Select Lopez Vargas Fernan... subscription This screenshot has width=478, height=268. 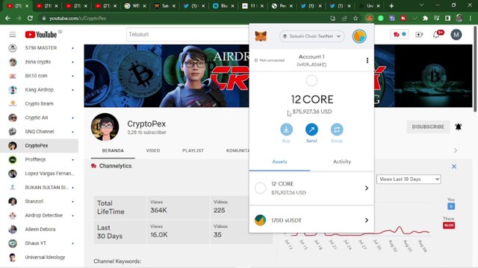(39, 173)
